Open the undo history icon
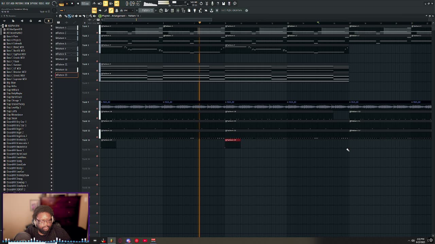This screenshot has height=244, width=435. point(201,3)
